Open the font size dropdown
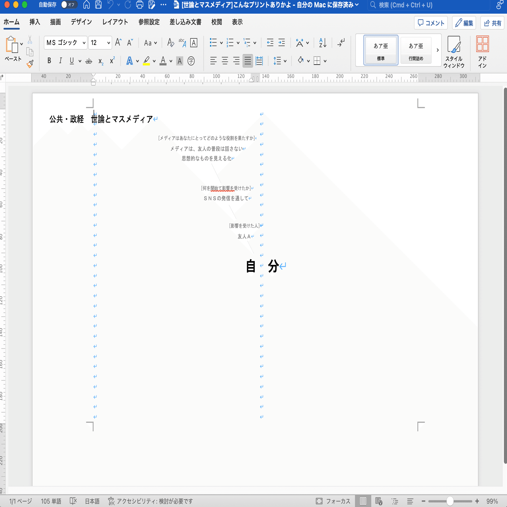The width and height of the screenshot is (507, 507). (108, 43)
